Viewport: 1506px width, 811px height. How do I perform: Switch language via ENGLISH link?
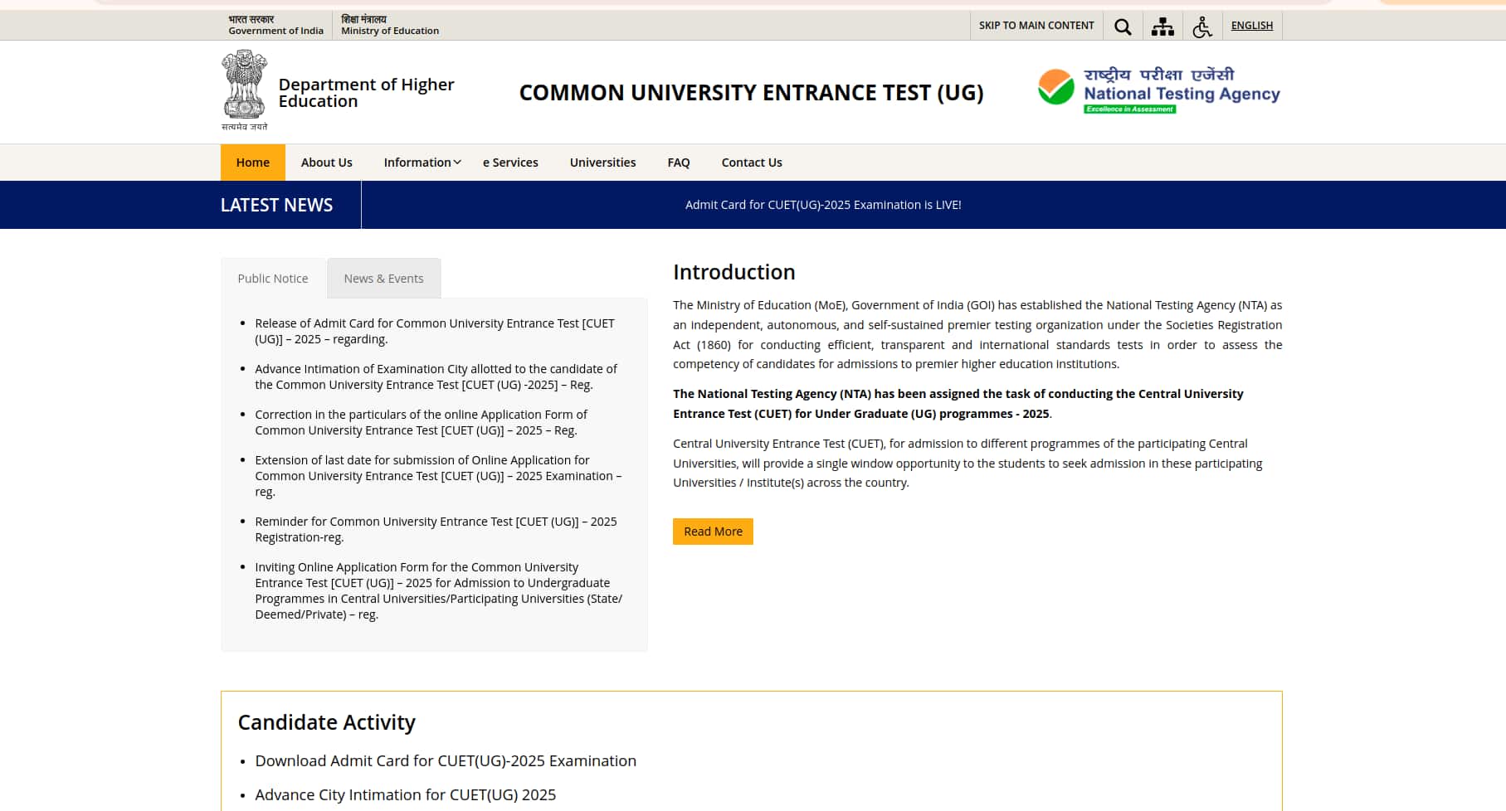(1251, 26)
